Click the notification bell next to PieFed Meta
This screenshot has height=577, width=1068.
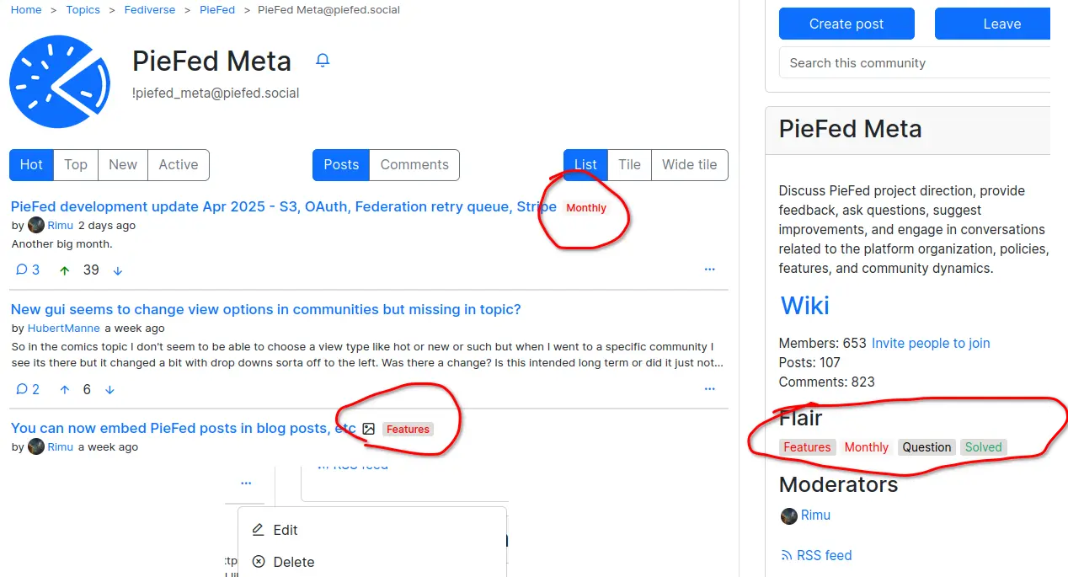322,61
